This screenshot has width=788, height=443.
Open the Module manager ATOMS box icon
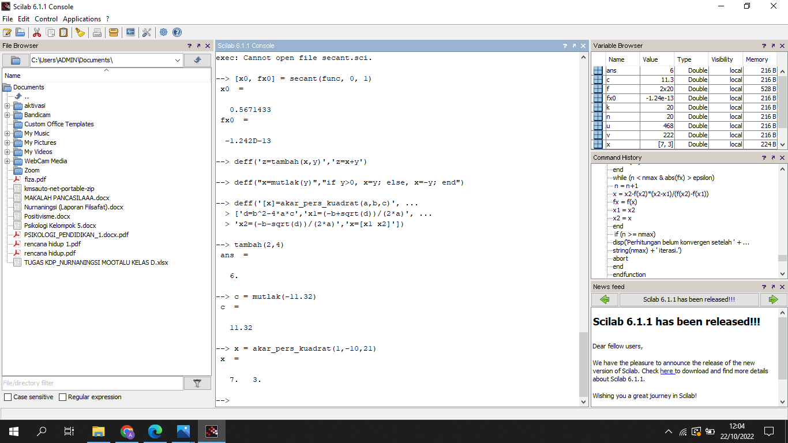pos(114,32)
